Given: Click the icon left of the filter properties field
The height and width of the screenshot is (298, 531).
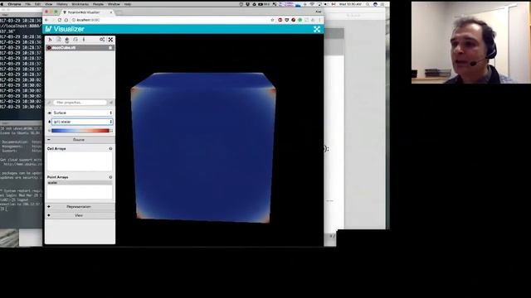Looking at the screenshot, I should click(49, 103).
